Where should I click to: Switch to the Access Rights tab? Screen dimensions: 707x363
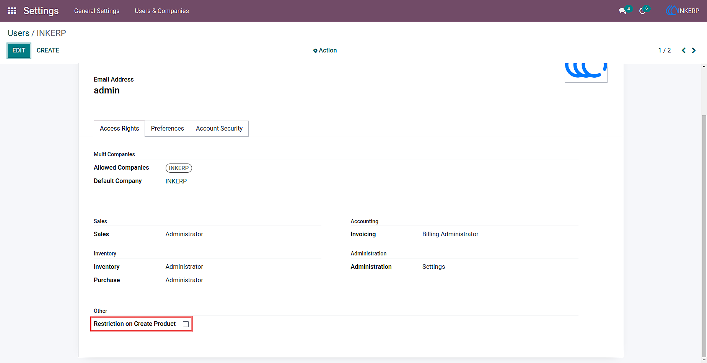(x=119, y=129)
